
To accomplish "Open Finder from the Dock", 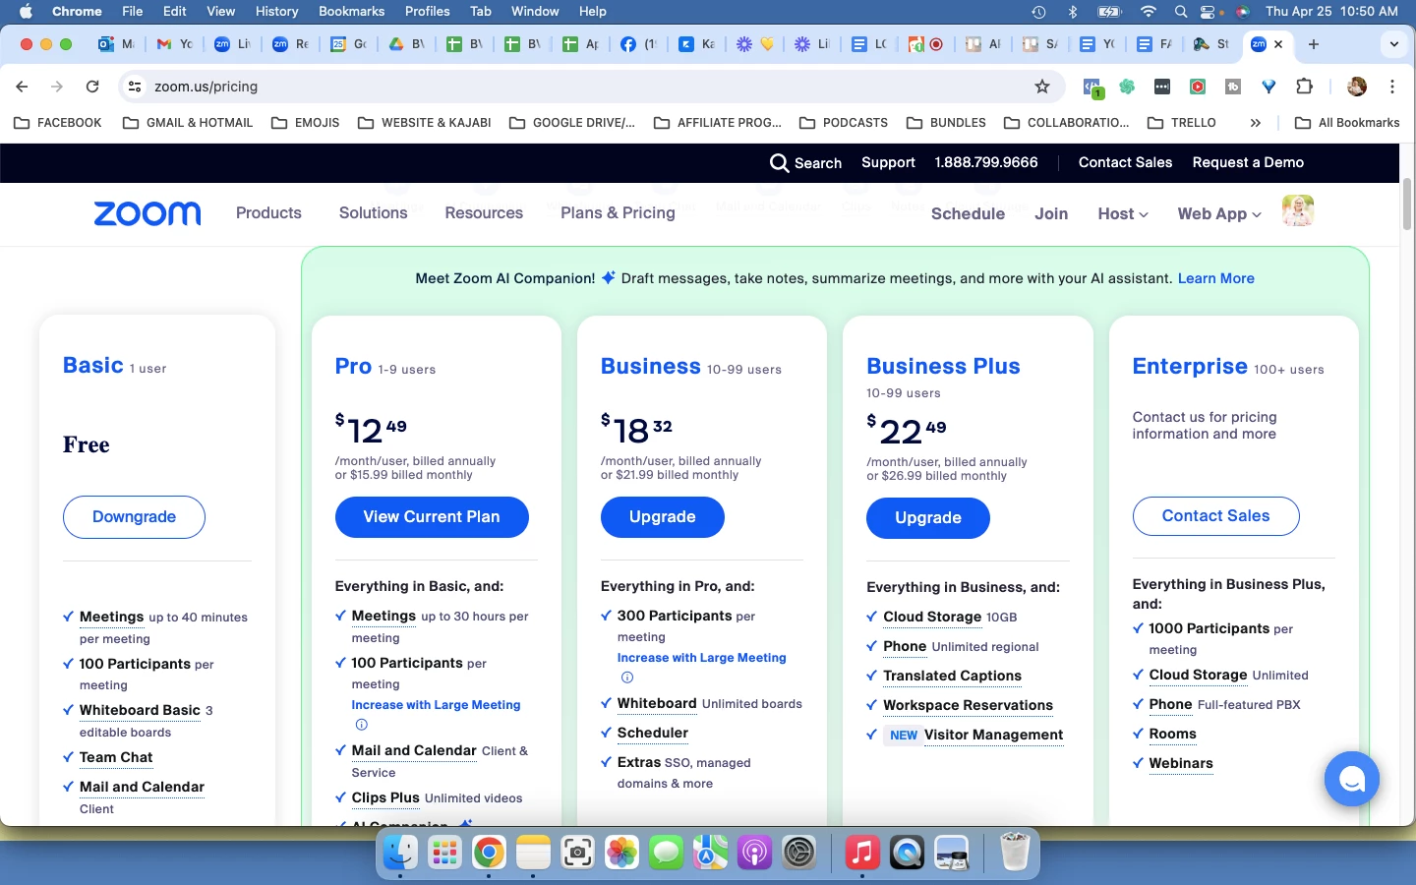I will 400,852.
